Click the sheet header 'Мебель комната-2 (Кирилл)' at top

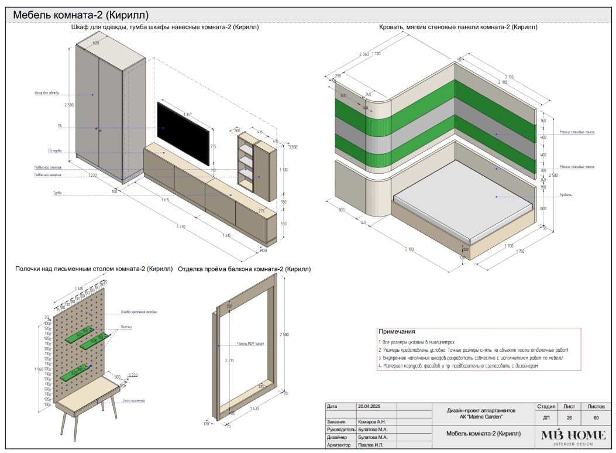[81, 15]
